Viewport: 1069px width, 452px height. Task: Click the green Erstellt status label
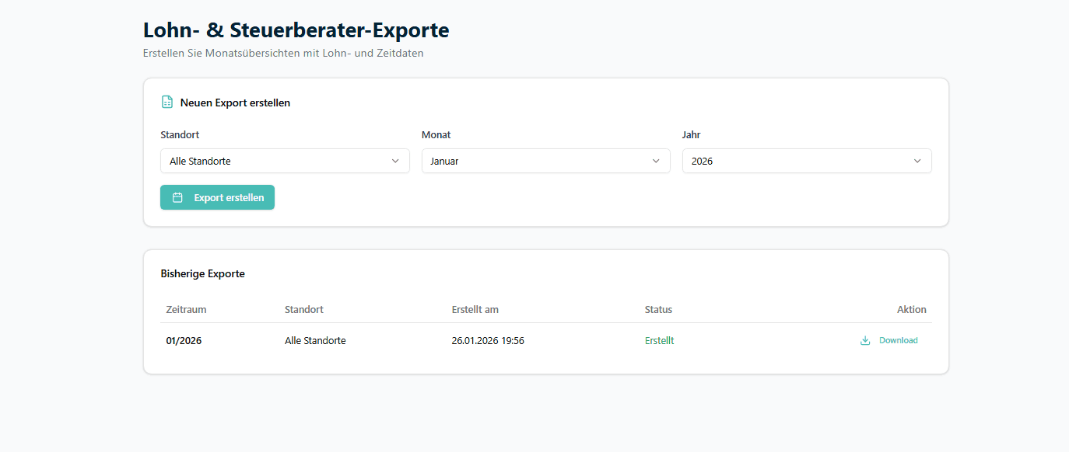659,340
